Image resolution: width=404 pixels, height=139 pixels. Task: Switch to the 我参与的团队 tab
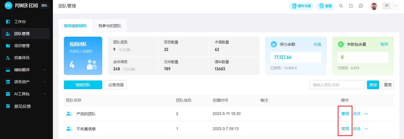110,26
